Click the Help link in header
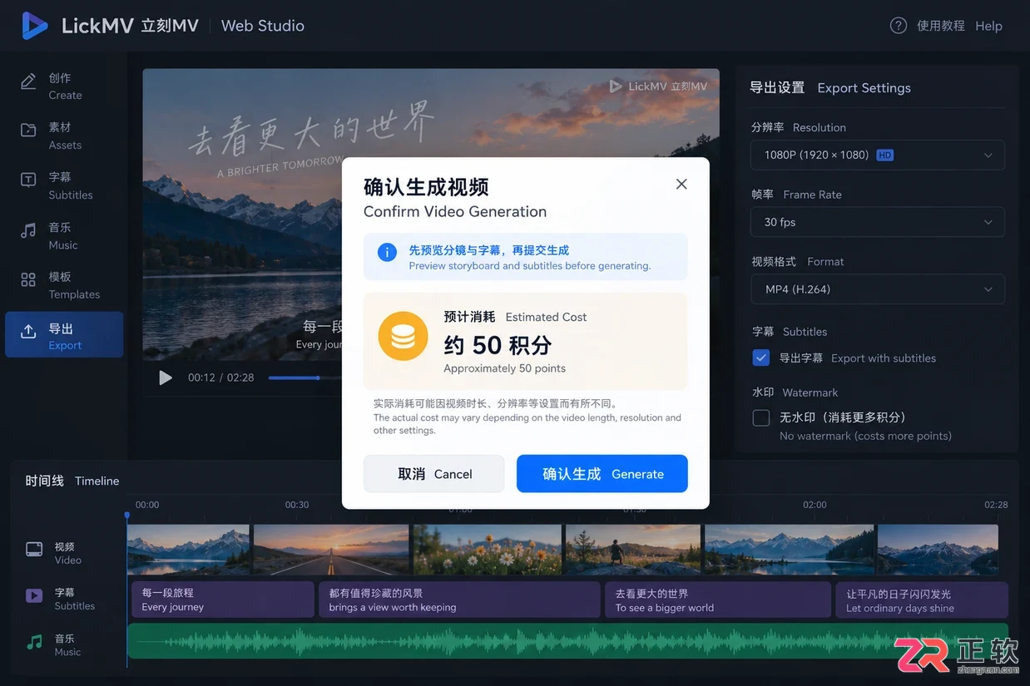This screenshot has width=1030, height=686. click(x=988, y=26)
